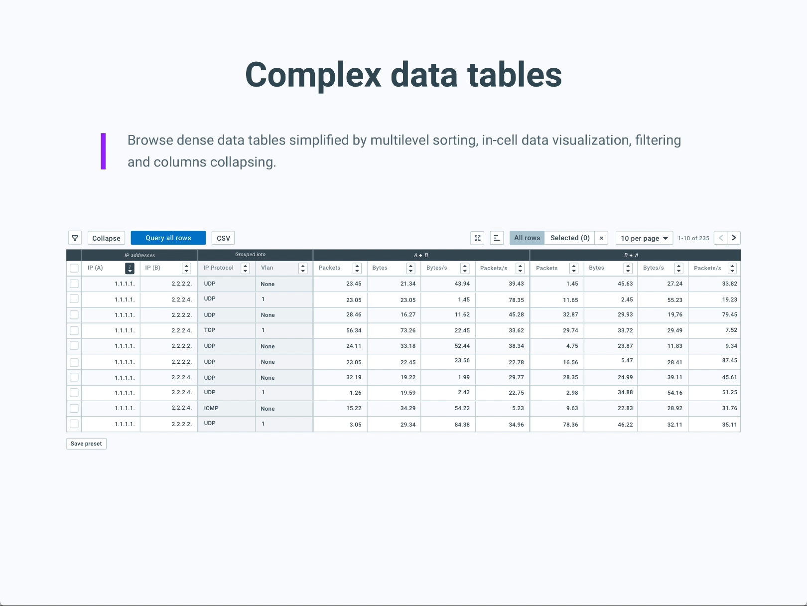The height and width of the screenshot is (606, 807).
Task: Open the 10 per page dropdown
Action: 644,238
